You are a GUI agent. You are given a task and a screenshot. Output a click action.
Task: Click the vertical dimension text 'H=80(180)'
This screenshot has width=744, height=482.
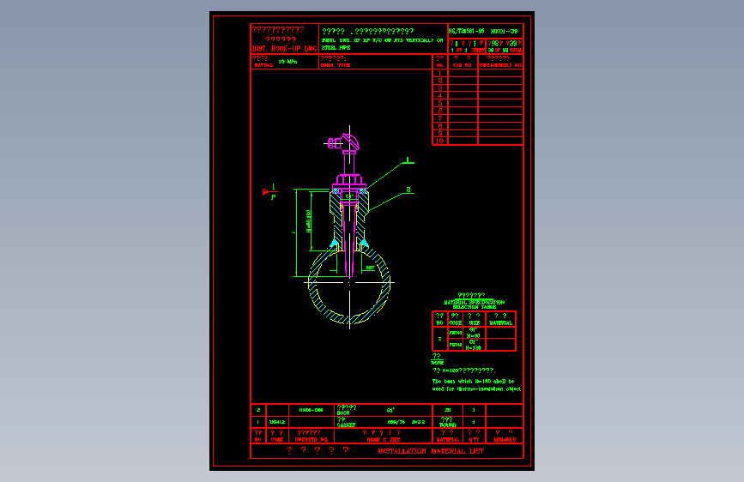tap(308, 221)
